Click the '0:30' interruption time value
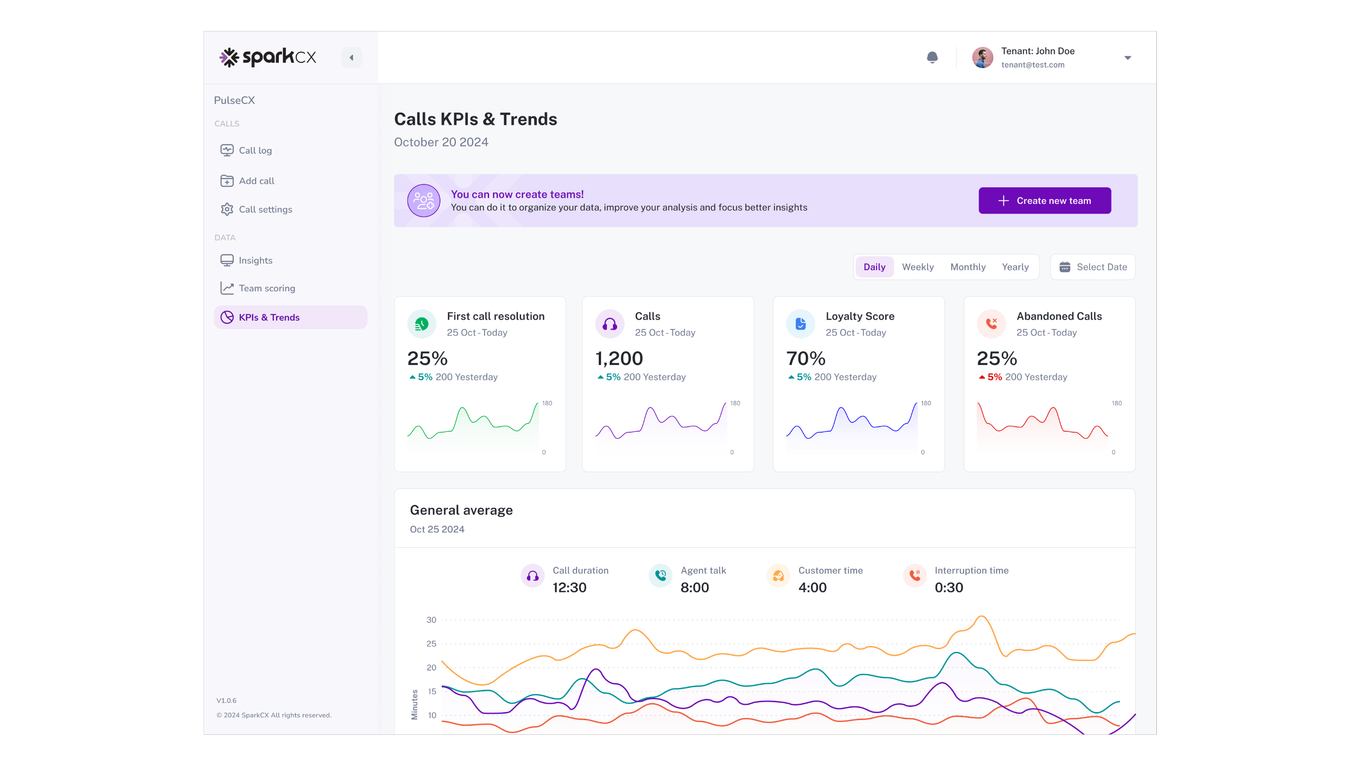The width and height of the screenshot is (1361, 766). (949, 587)
